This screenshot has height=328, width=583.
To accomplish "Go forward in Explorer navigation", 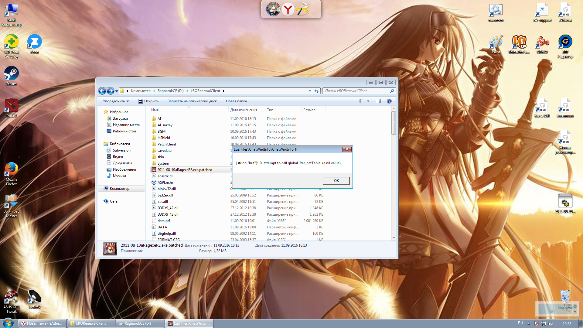I will coord(111,91).
